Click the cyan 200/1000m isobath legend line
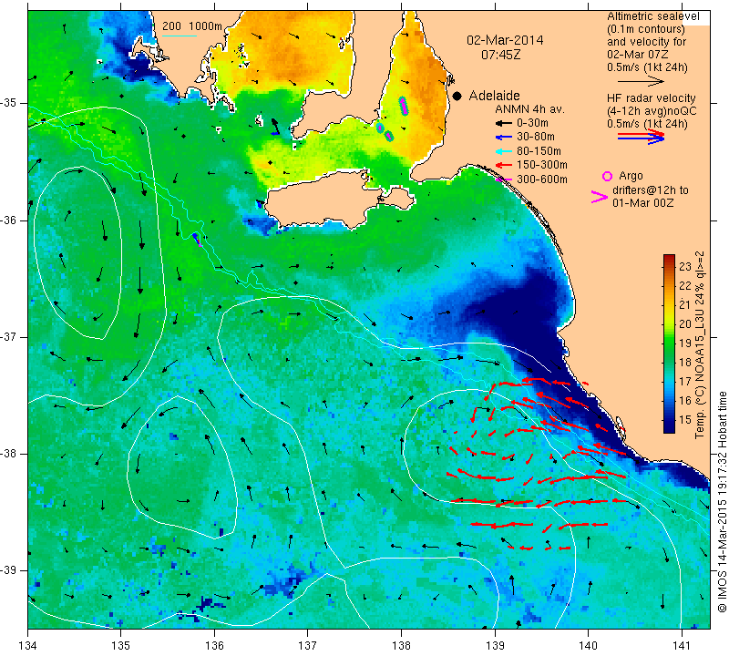This screenshot has width=729, height=656. coord(179,36)
